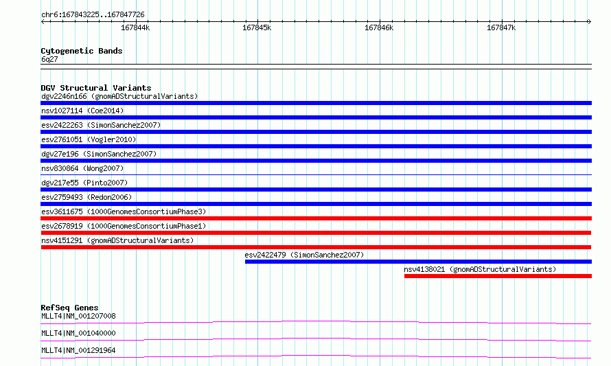Click the red bar under esv3611675
The image size is (611, 366).
pyautogui.click(x=316, y=218)
